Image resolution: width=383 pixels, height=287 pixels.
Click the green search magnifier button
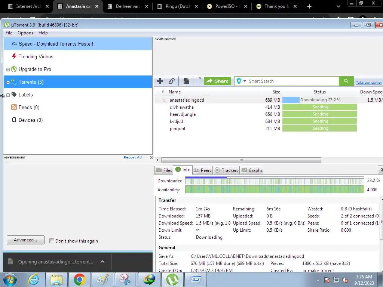pyautogui.click(x=346, y=81)
